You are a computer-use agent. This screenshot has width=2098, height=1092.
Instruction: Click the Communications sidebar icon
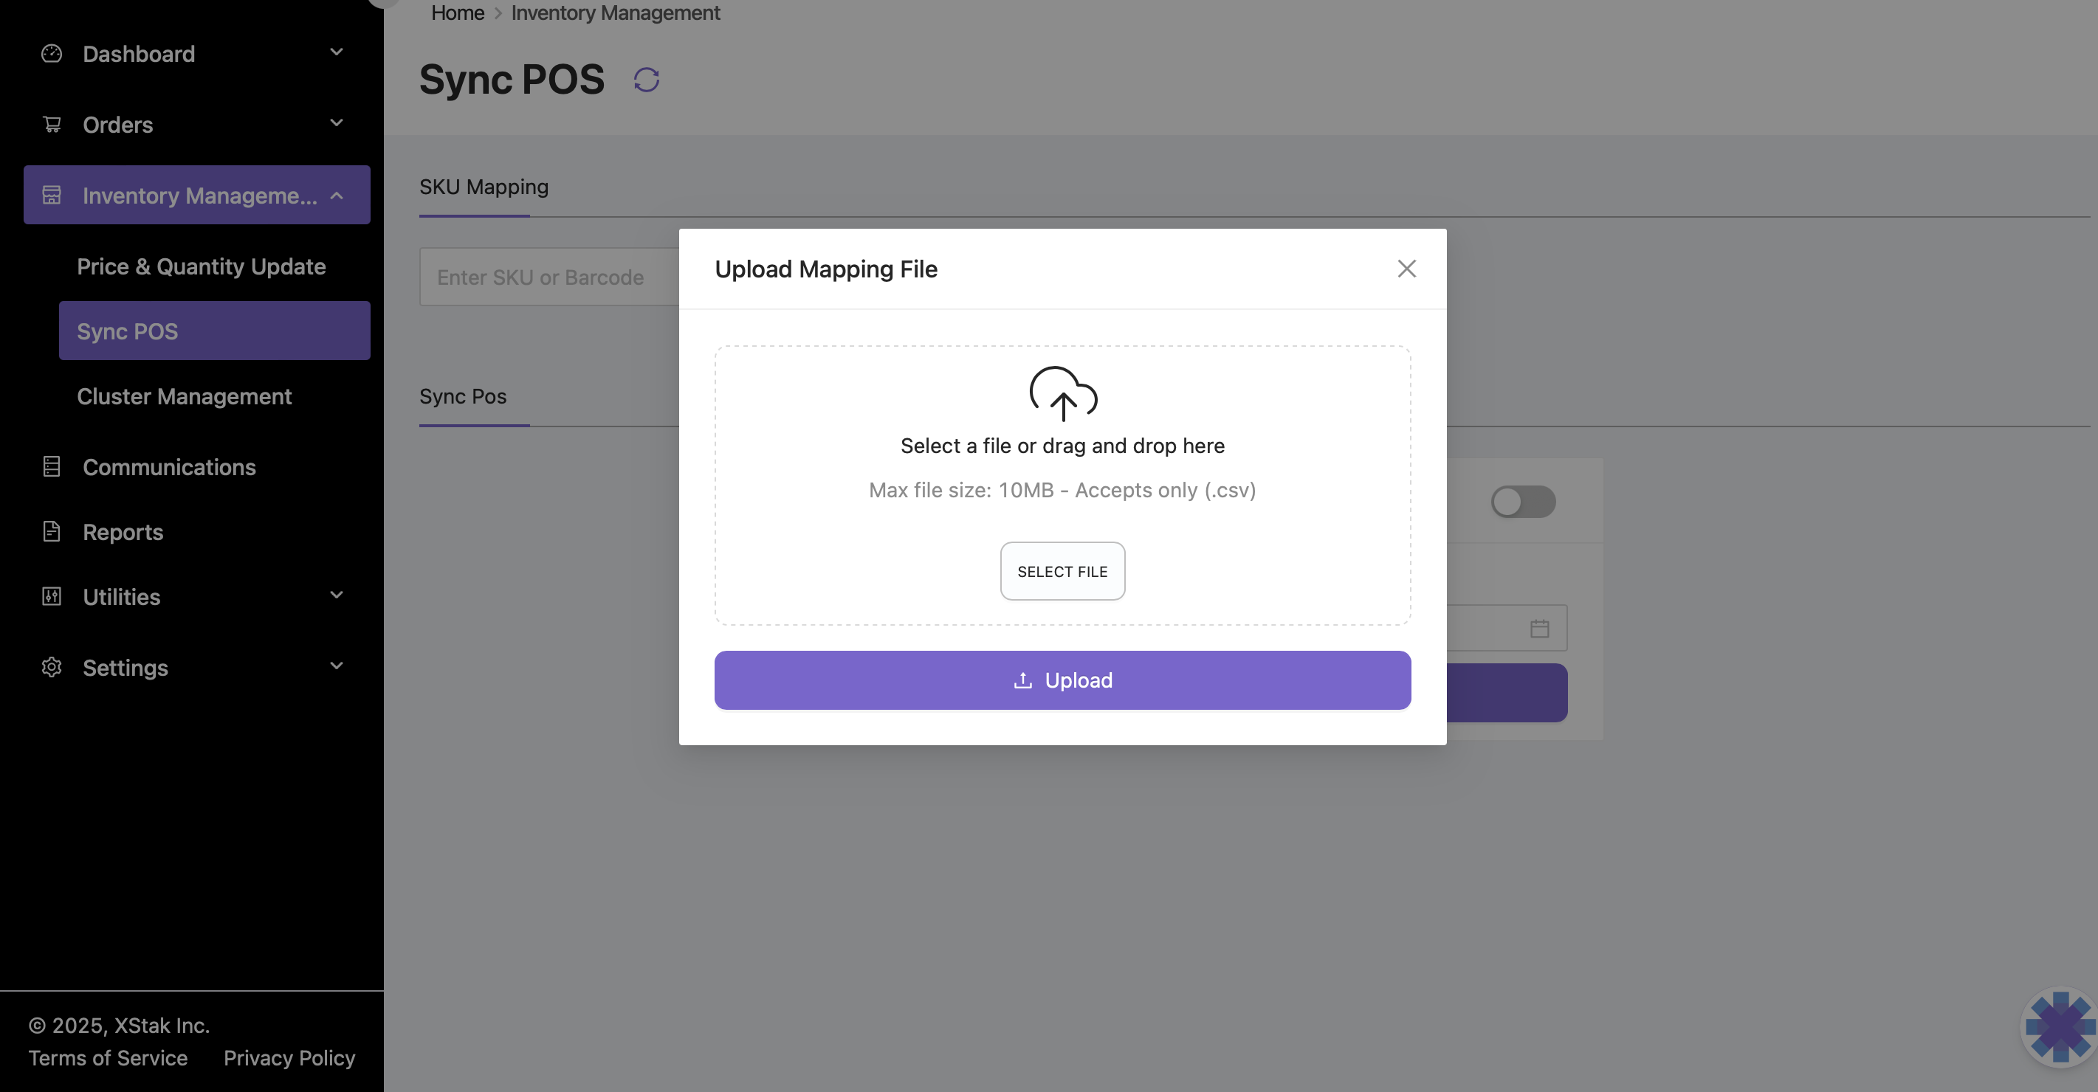[x=52, y=466]
